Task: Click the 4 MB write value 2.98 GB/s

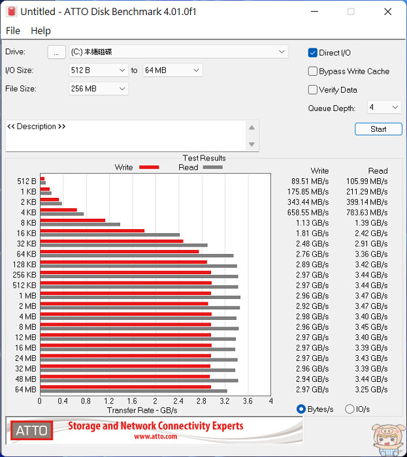Action: [x=312, y=317]
